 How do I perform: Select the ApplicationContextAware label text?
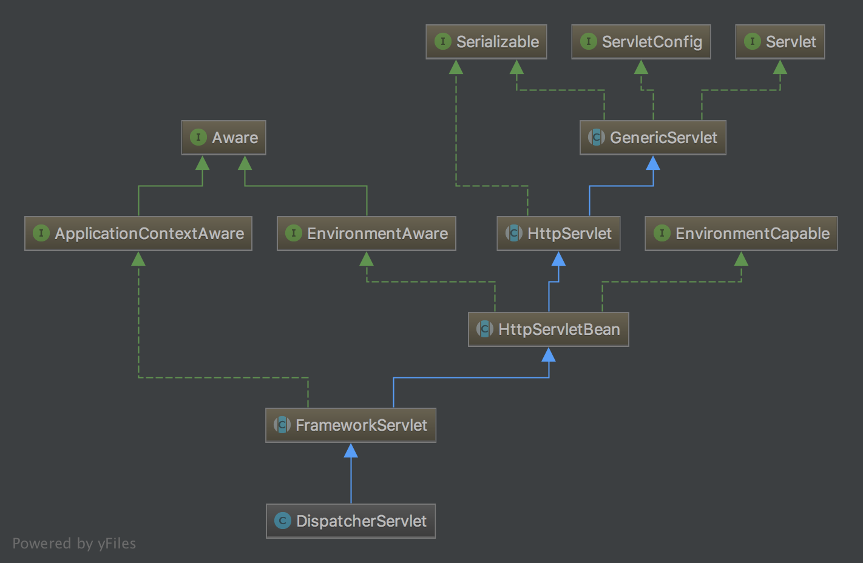pyautogui.click(x=149, y=234)
